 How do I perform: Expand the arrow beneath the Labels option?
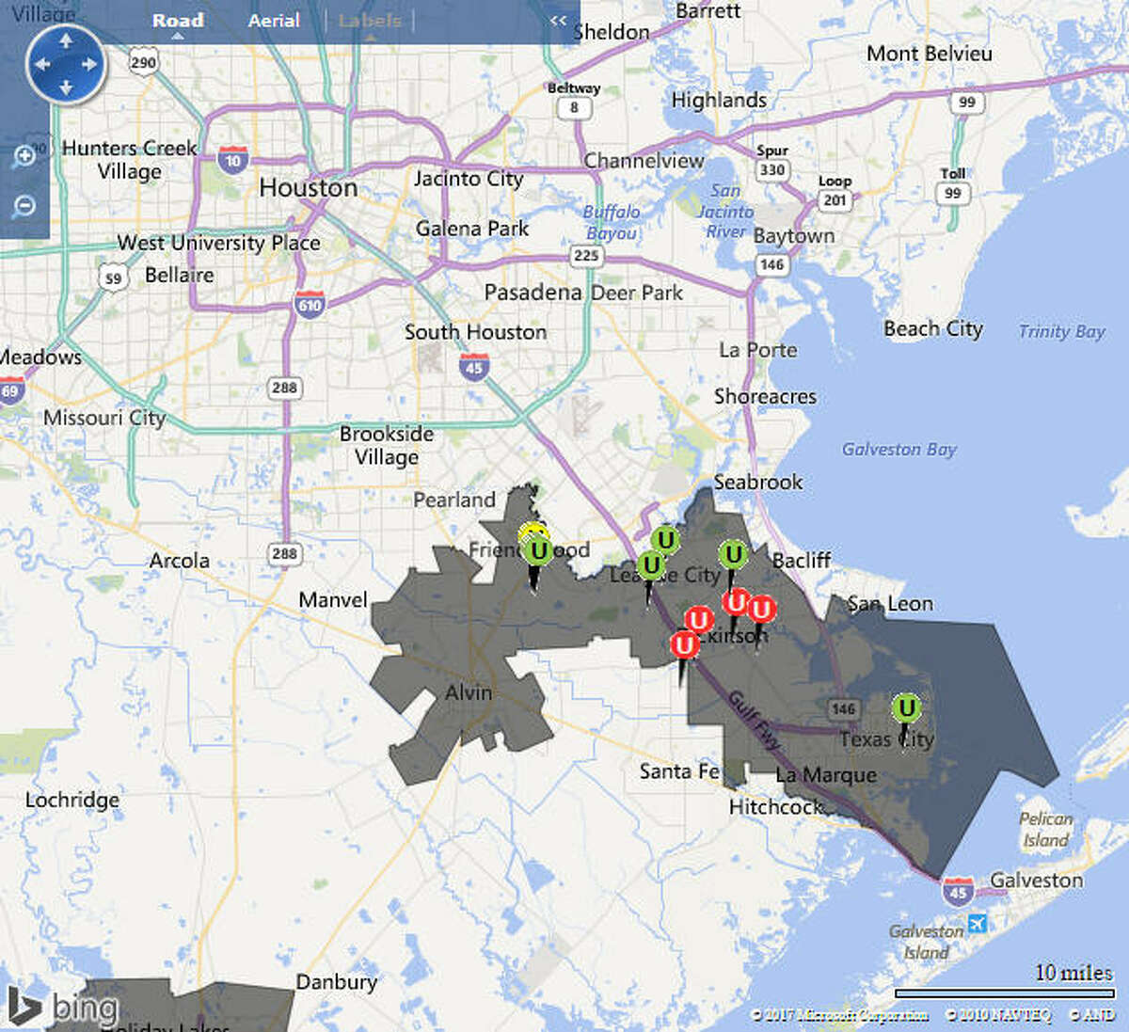click(x=370, y=38)
